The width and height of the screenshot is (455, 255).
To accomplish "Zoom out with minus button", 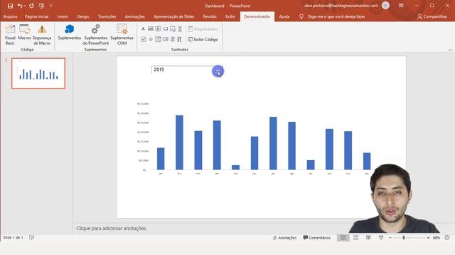I will pyautogui.click(x=390, y=238).
